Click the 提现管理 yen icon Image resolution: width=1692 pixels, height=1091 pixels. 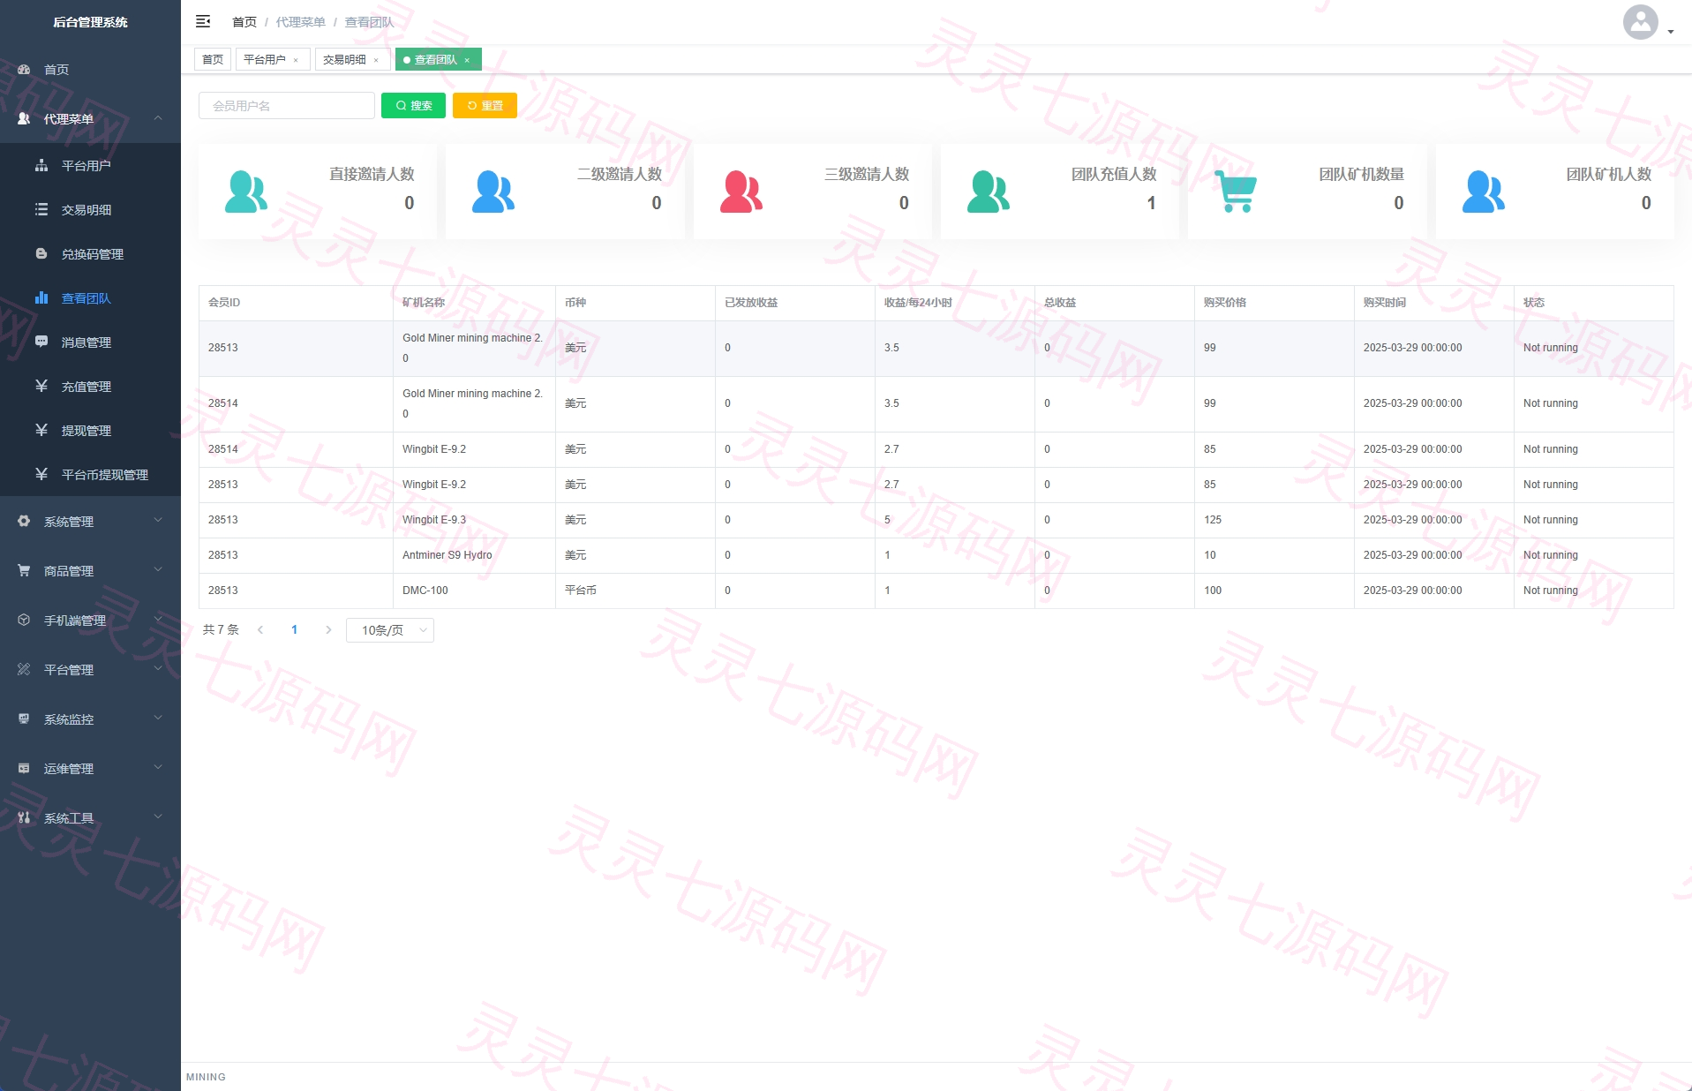pos(41,430)
